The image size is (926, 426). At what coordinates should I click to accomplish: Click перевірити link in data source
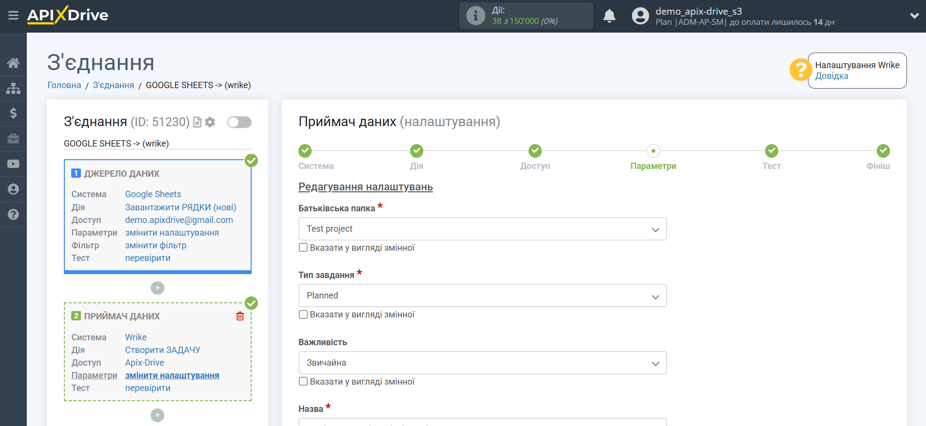[x=148, y=258]
